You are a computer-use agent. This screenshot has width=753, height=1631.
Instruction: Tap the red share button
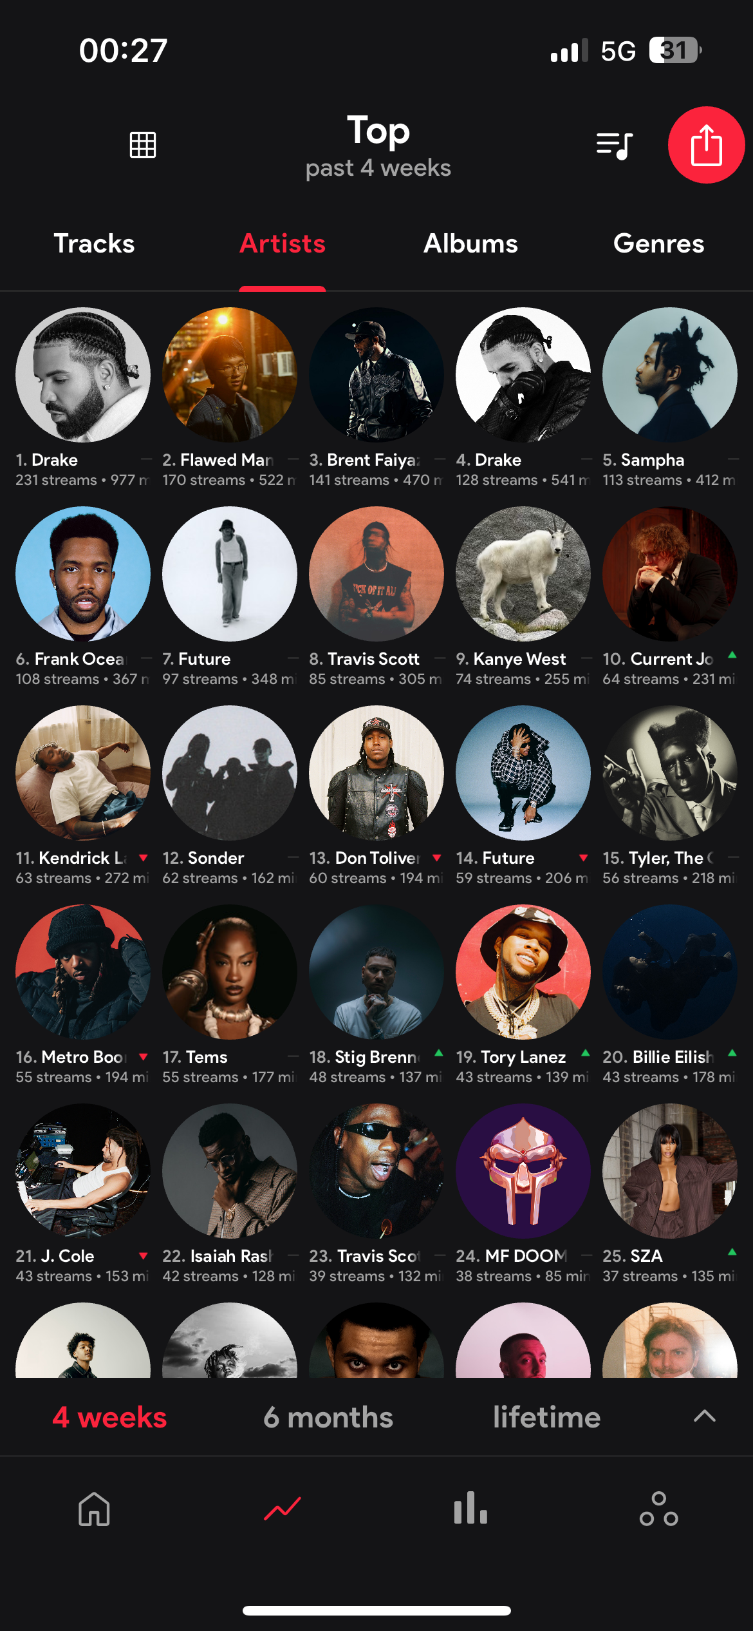coord(706,145)
